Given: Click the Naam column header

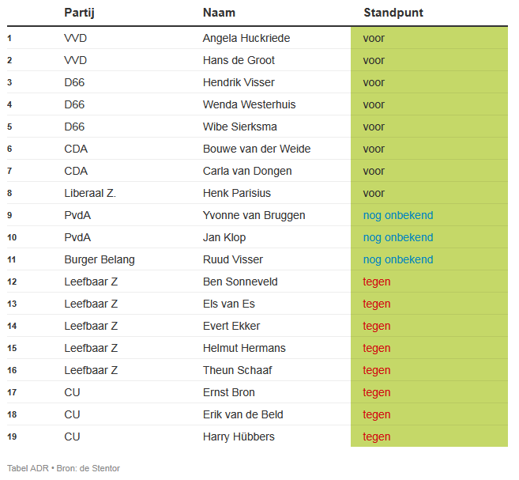Looking at the screenshot, I should point(219,13).
